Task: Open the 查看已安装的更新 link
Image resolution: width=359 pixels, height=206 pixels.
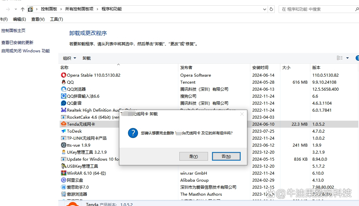Action: (17, 42)
